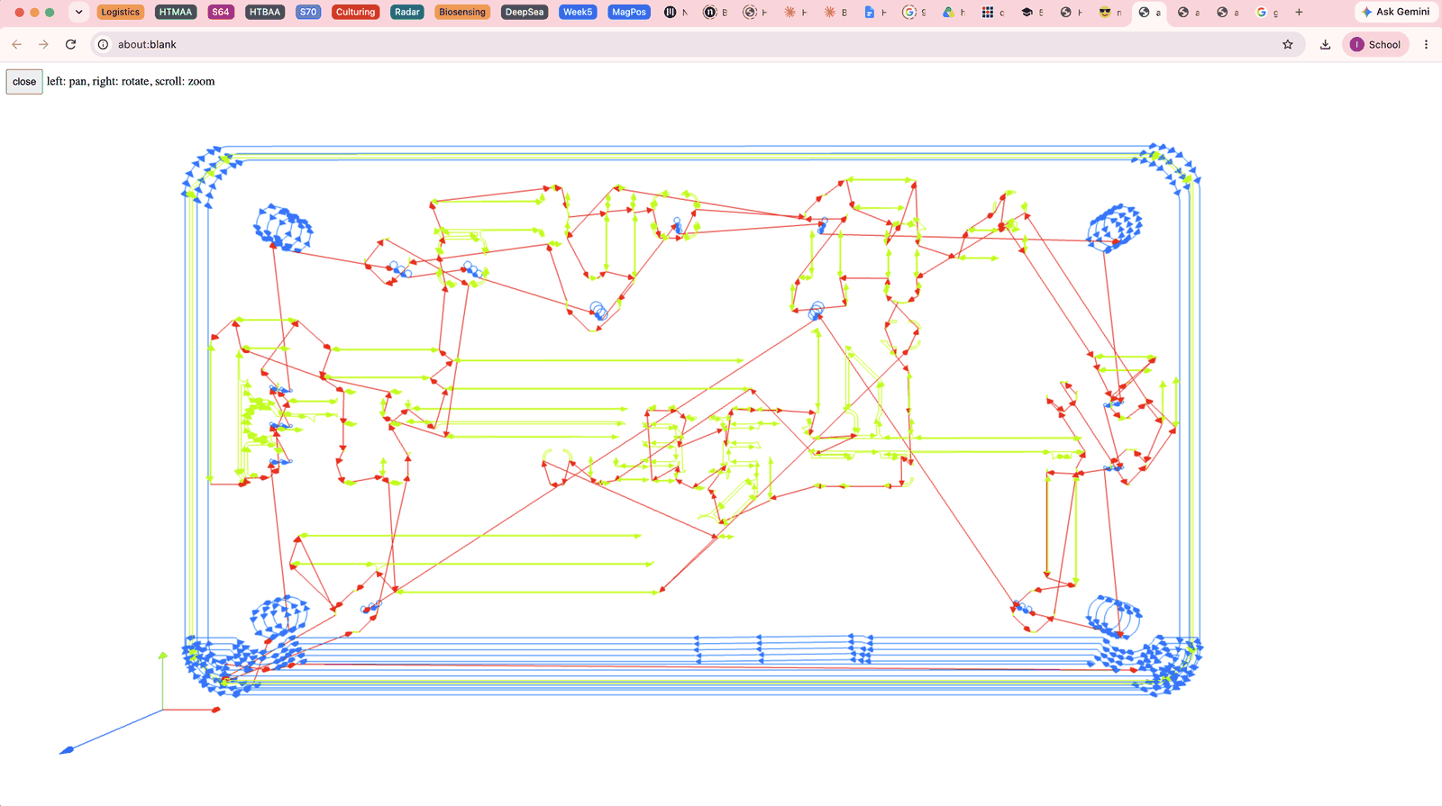Click the close button above the toolpath view

24,81
